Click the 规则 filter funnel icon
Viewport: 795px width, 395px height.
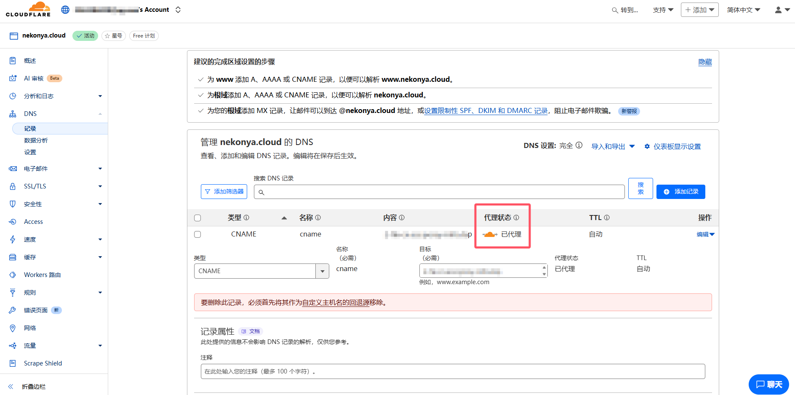pyautogui.click(x=13, y=293)
